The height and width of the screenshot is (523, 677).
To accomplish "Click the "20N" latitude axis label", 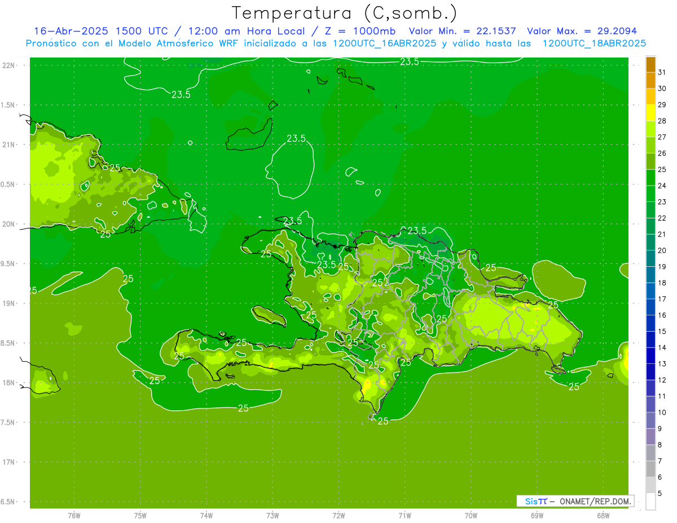I will [x=8, y=224].
